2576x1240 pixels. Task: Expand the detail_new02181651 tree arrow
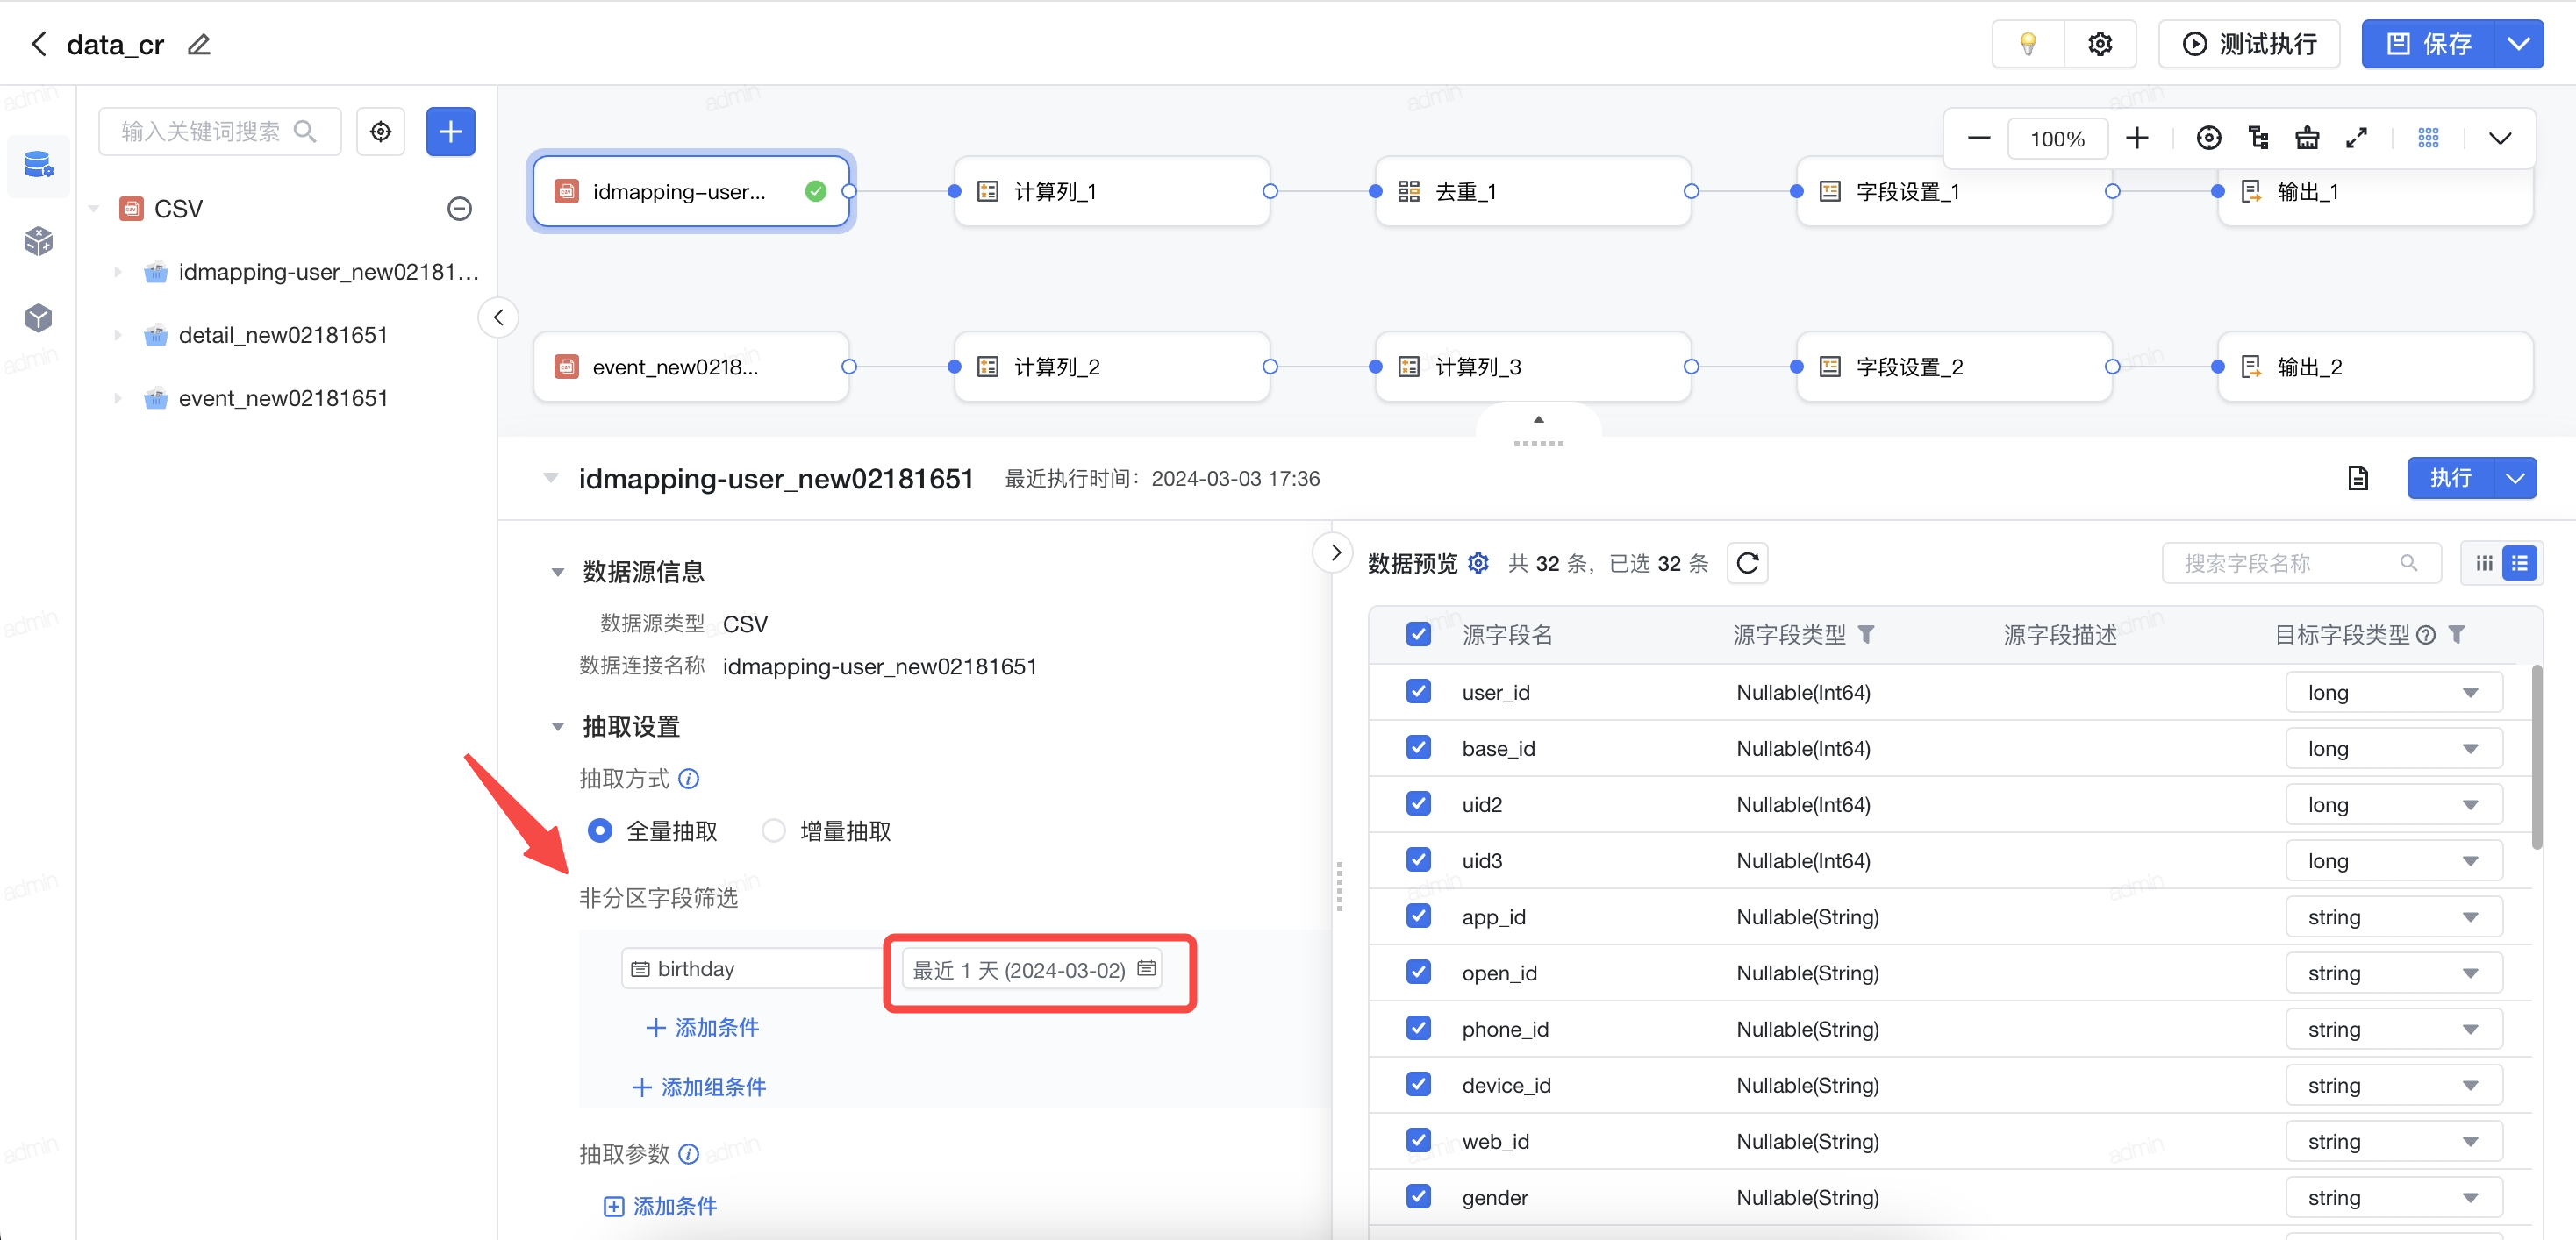point(118,335)
